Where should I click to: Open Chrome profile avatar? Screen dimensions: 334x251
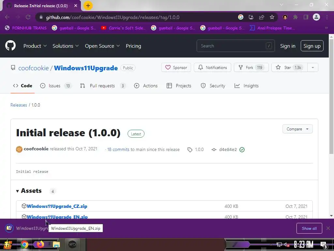point(316,17)
